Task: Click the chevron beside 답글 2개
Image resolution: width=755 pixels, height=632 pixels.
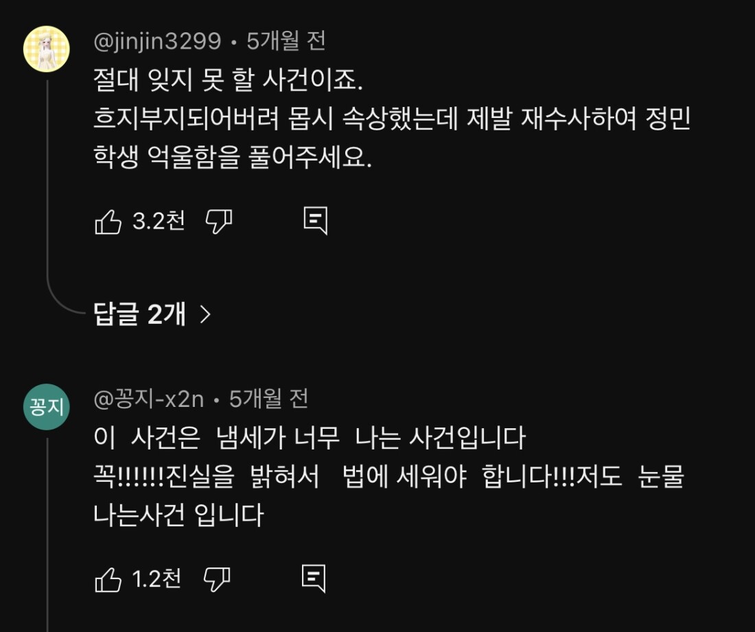Action: pyautogui.click(x=205, y=314)
